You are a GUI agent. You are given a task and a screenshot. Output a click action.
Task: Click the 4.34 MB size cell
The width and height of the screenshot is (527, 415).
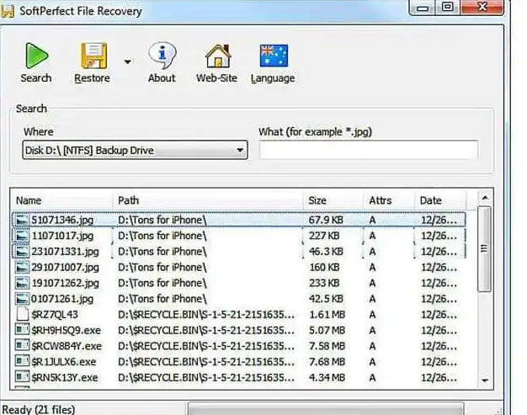327,378
